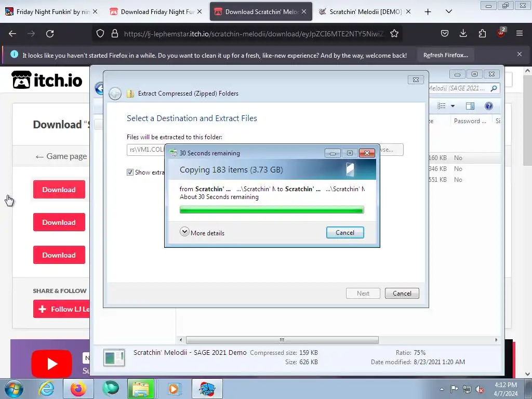Open the view options dropdown arrow in Explorer

[453, 106]
